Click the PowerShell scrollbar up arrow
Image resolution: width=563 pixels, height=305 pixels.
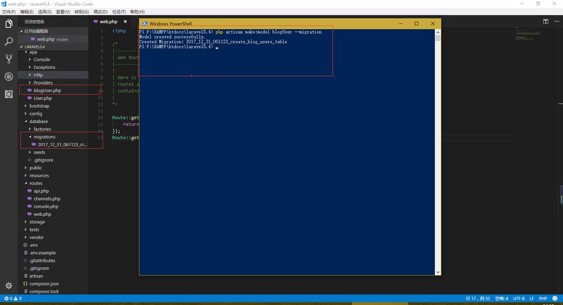click(x=438, y=32)
